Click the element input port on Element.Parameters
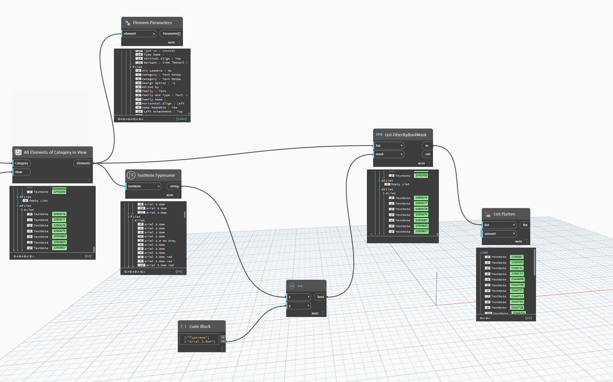Viewport: 613px width, 382px height. click(139, 34)
